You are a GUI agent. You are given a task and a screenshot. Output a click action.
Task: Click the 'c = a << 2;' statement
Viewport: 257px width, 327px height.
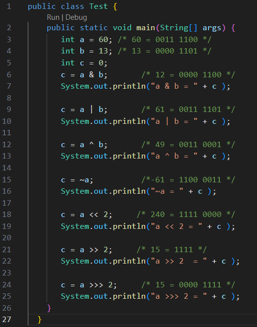pyautogui.click(x=87, y=215)
